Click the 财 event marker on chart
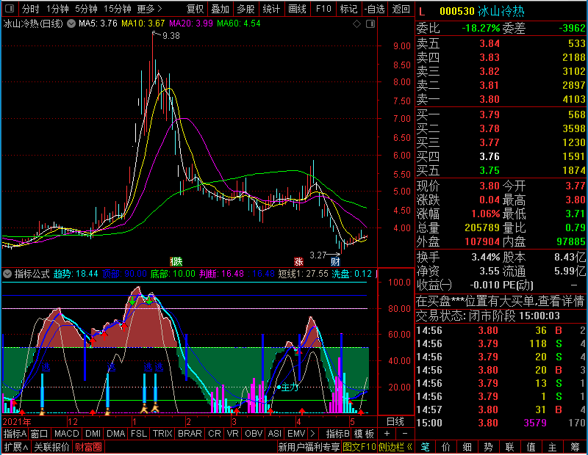 coord(335,261)
